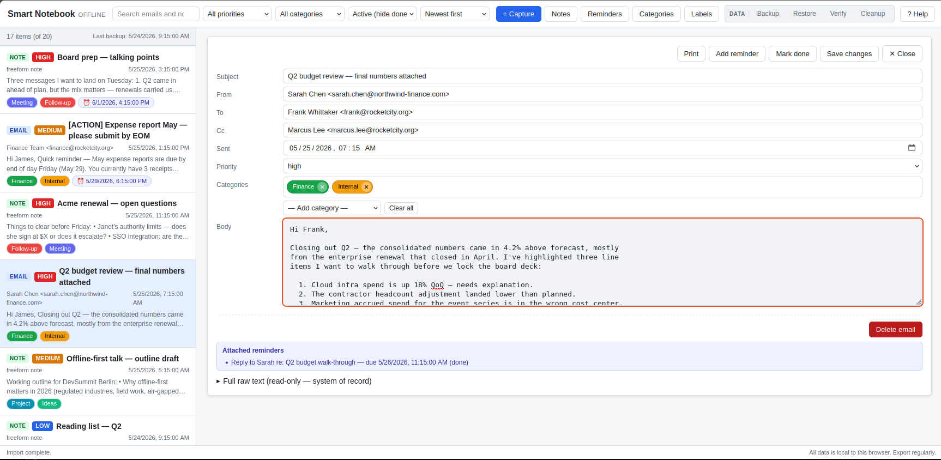The image size is (941, 460).
Task: Open the All priorities filter dropdown
Action: [x=238, y=14]
